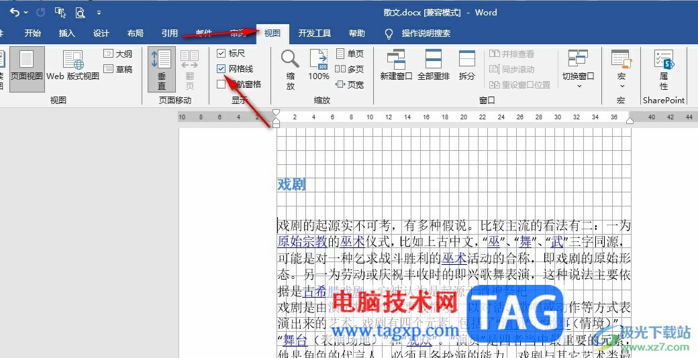Image resolution: width=698 pixels, height=358 pixels.
Task: Click 并排查看 side by side
Action: [x=511, y=54]
